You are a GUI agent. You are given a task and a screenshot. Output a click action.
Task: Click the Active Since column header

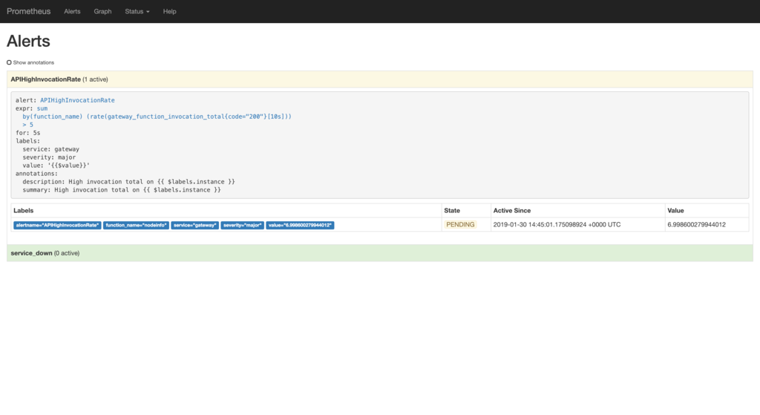[512, 210]
